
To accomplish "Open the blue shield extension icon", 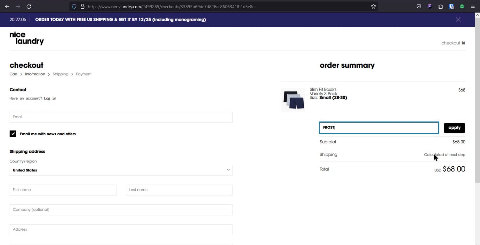I will (x=451, y=6).
